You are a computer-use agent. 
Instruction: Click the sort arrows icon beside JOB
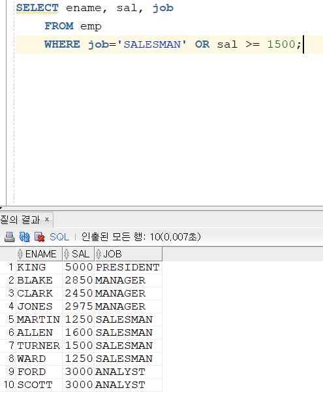[x=99, y=254]
